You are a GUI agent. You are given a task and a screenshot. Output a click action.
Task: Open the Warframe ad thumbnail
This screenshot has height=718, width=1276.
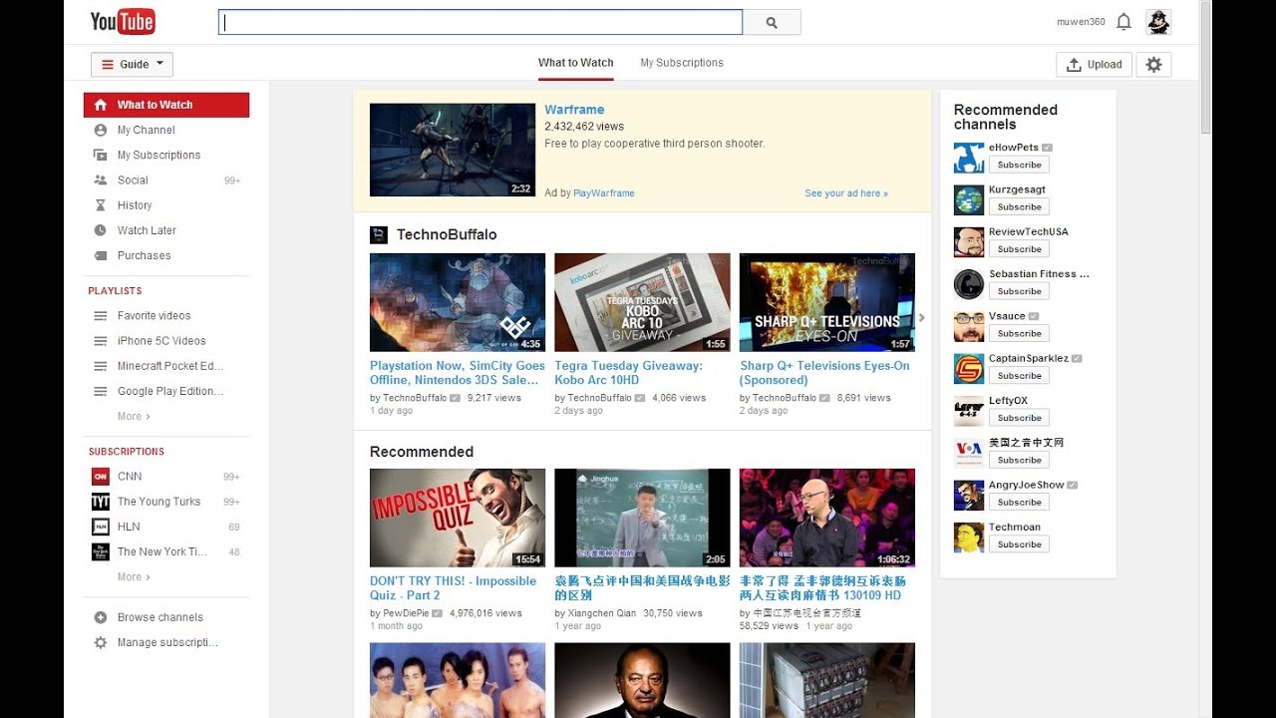tap(453, 150)
